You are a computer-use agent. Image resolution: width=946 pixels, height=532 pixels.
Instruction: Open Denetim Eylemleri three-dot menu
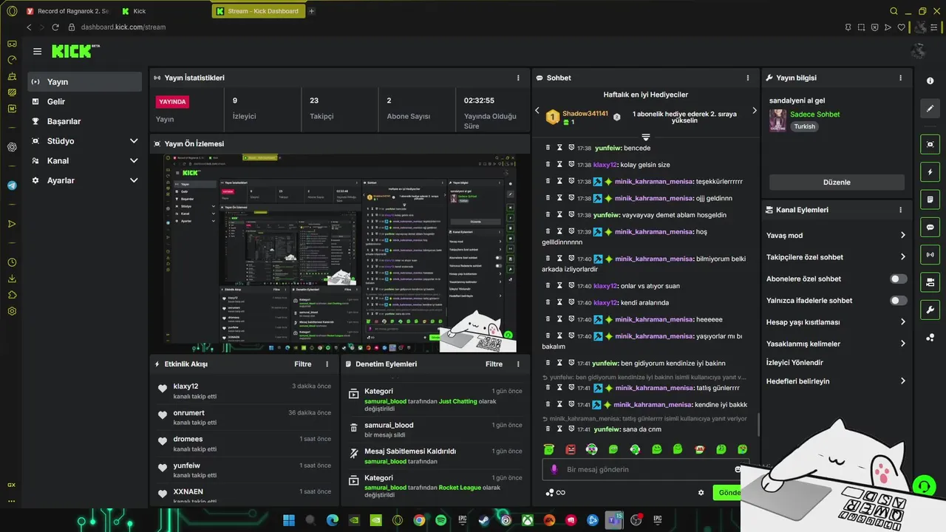click(519, 364)
